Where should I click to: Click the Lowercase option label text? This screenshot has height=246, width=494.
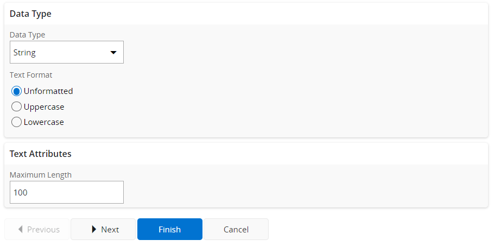click(x=44, y=122)
